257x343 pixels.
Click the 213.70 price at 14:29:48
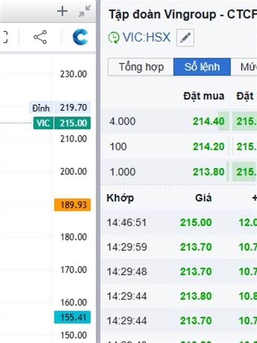[196, 272]
